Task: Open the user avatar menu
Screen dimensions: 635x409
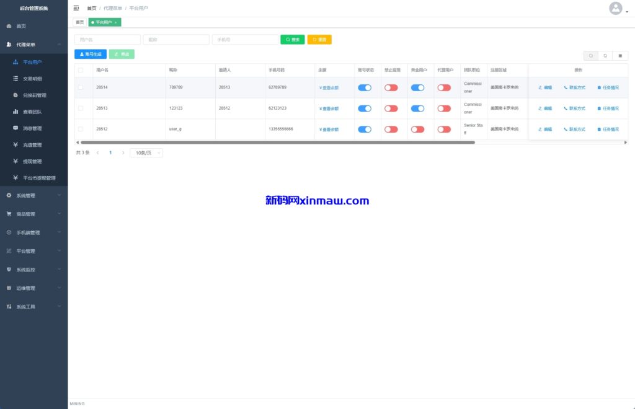Action: (616, 8)
